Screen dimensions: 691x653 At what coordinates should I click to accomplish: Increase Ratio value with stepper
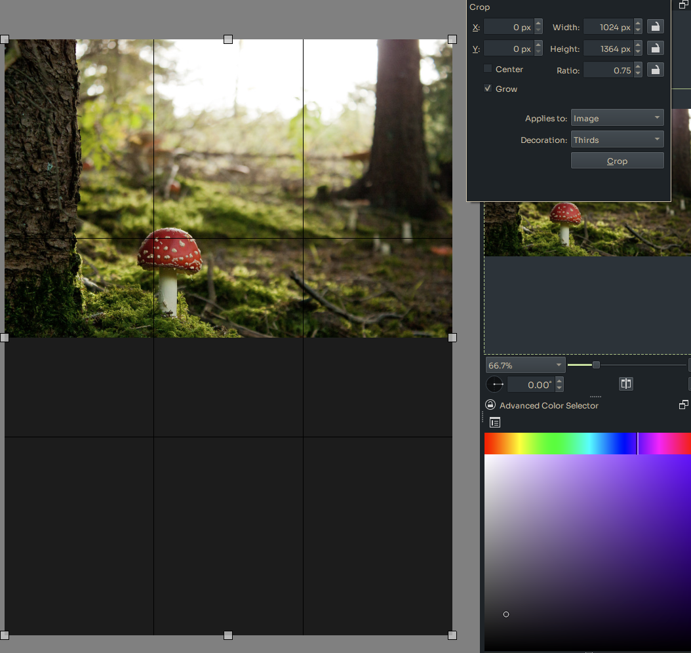[638, 66]
